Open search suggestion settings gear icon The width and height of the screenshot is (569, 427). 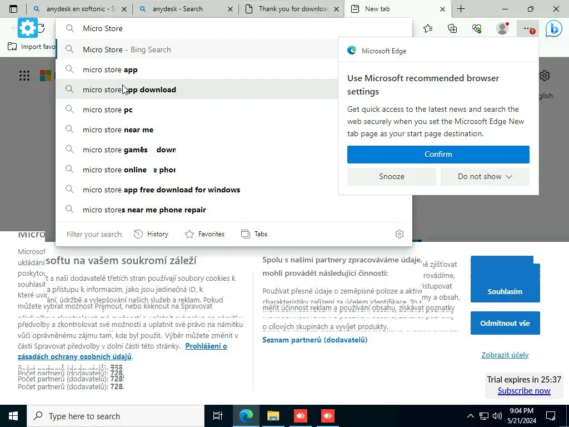click(399, 234)
